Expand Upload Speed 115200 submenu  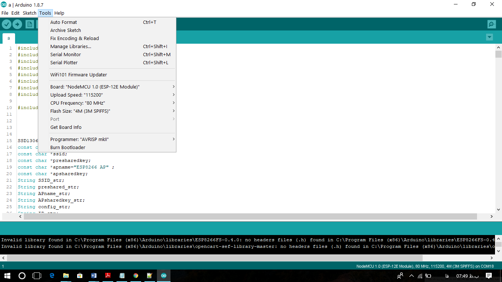click(x=107, y=95)
